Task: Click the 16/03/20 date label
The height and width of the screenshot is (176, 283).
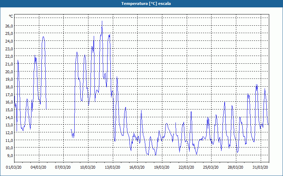Action: pos(137,168)
